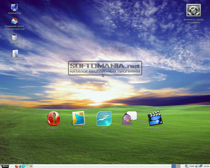Click the Включить службу поддержки gear icon
210x168 pixels.
coord(193,11)
